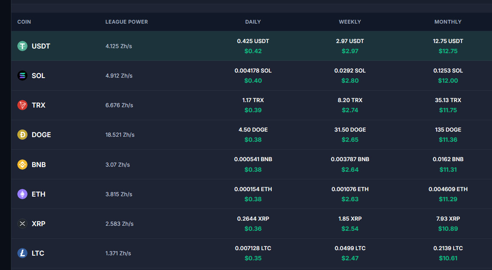492x270 pixels.
Task: Click the $12.75 monthly USDT earnings
Action: pyautogui.click(x=448, y=51)
